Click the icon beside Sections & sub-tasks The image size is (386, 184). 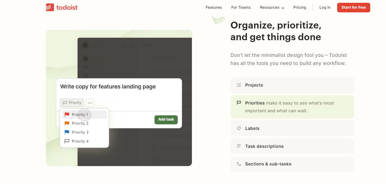coord(239,164)
